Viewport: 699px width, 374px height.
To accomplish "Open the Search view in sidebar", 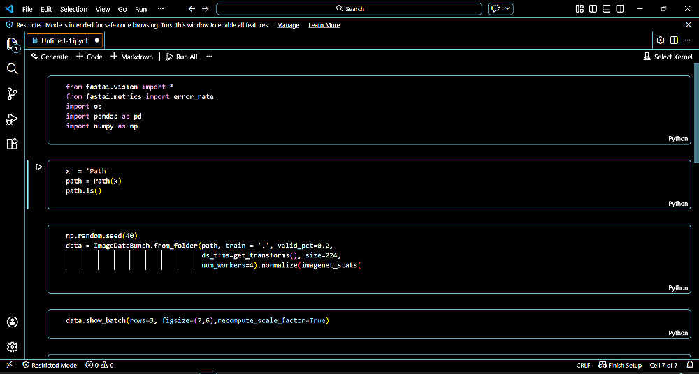I will coord(12,68).
